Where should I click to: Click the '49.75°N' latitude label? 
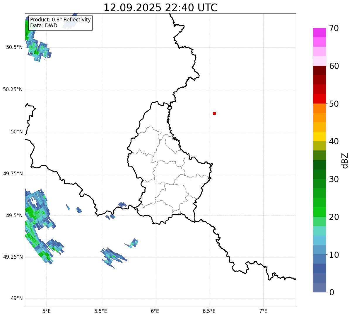click(13, 174)
